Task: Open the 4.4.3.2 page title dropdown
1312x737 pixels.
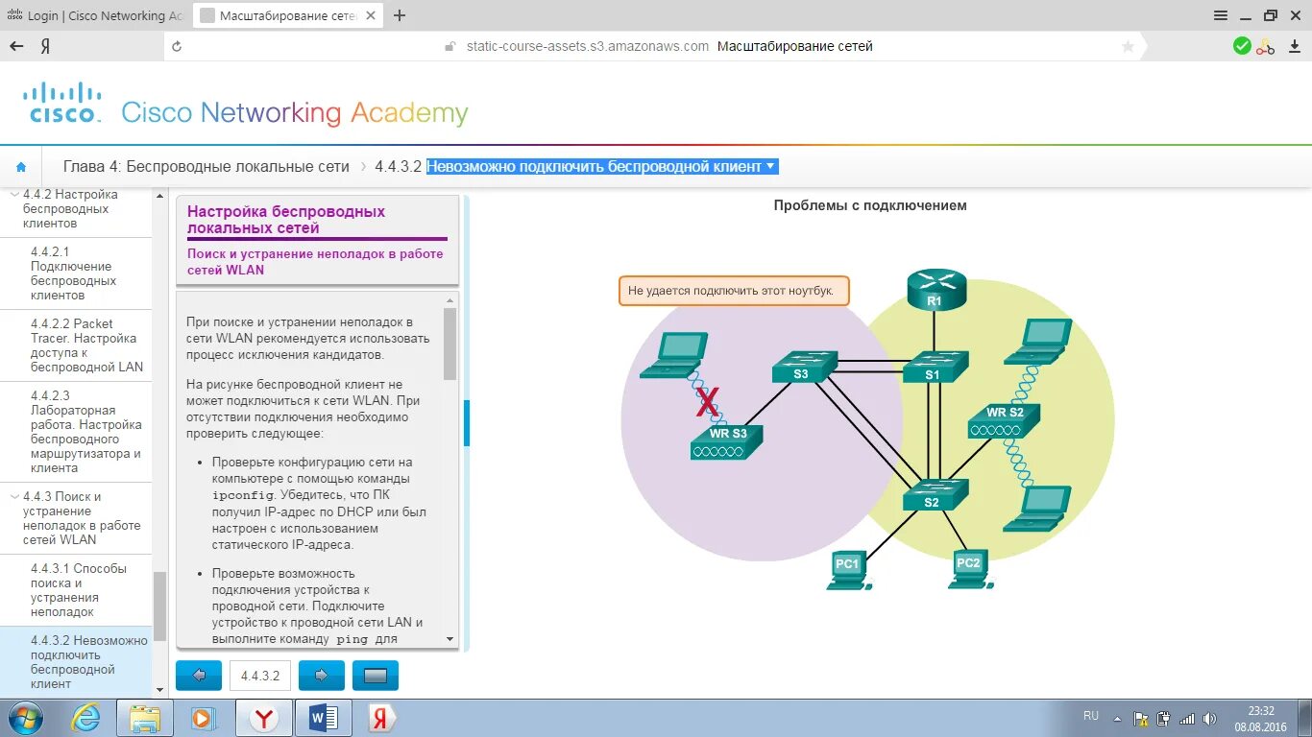Action: point(601,166)
